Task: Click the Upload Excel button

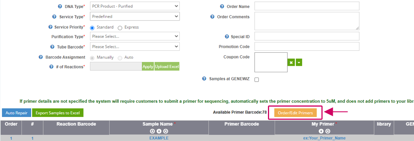Action: [x=167, y=66]
